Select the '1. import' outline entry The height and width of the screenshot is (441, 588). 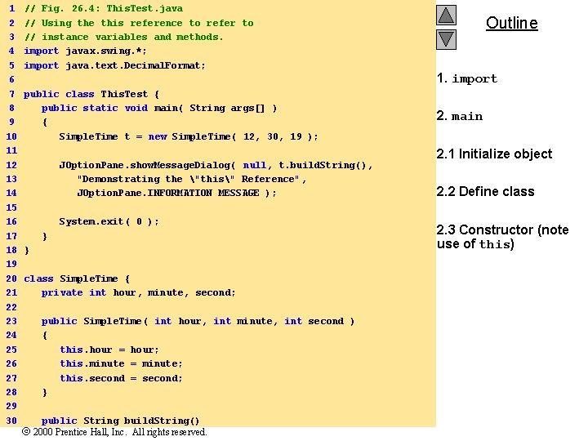point(467,78)
